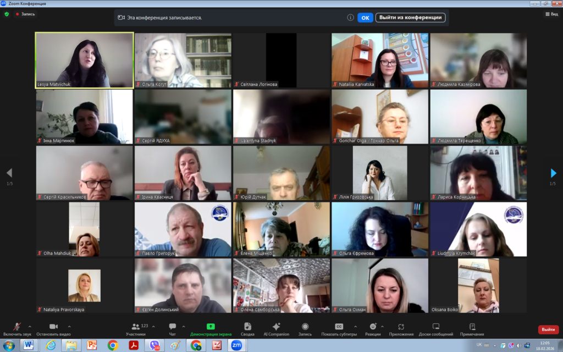Viewport: 563px width, 352px height.
Task: Open the Сводка summary icon
Action: pyautogui.click(x=247, y=327)
